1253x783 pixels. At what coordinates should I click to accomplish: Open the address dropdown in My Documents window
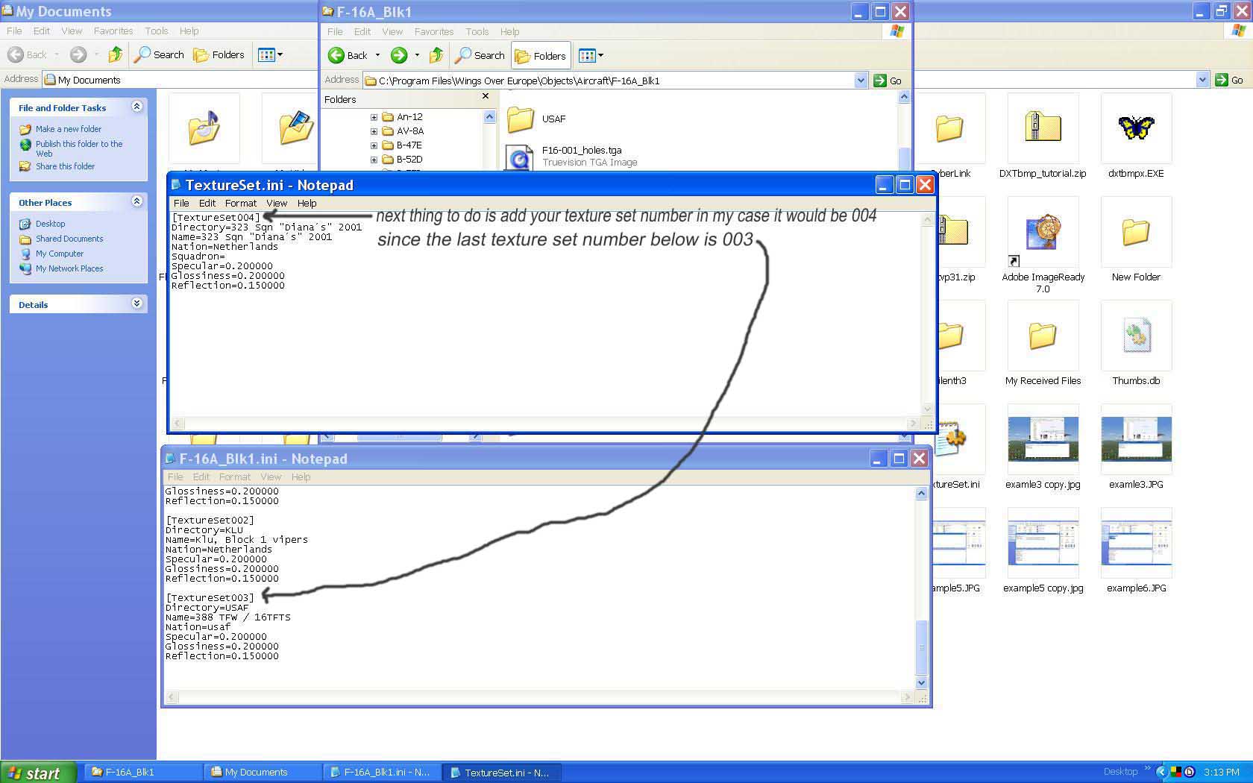[1202, 80]
